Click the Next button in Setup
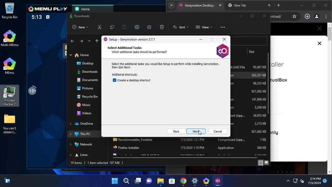 click(196, 131)
